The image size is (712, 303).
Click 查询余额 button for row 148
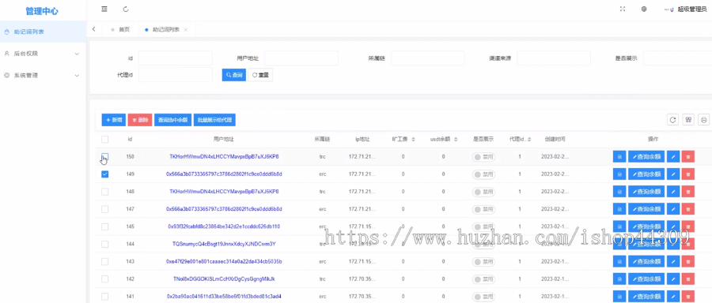click(x=646, y=192)
